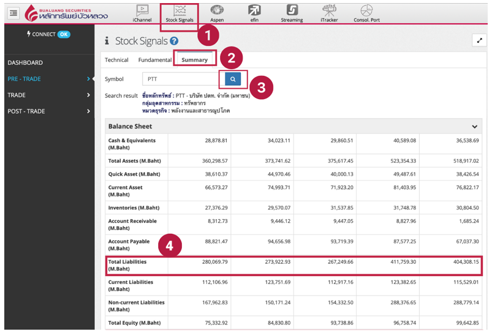Viewport: 492px width, 336px height.
Task: Click the Total Assets value 360,298.57
Action: (215, 161)
